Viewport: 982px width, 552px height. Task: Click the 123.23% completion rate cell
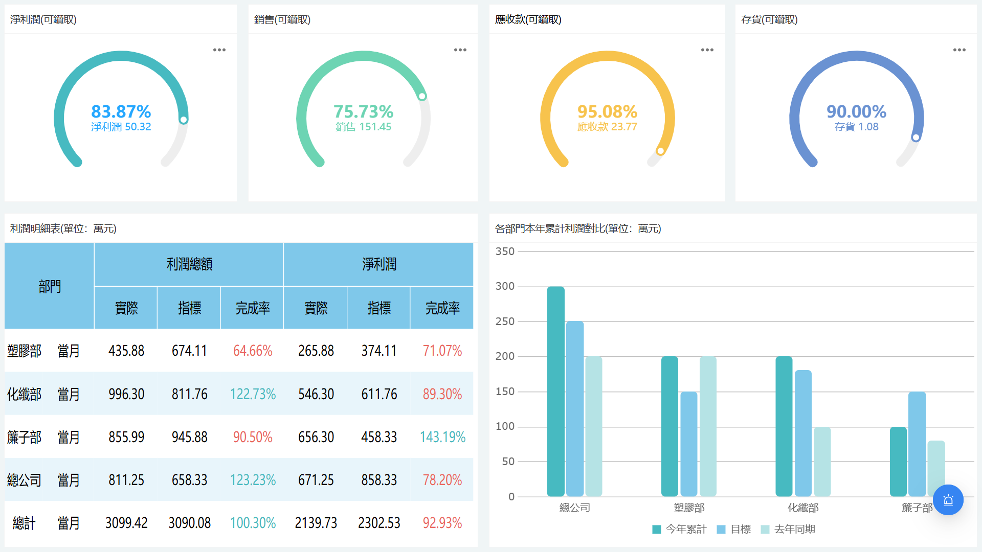click(x=253, y=480)
